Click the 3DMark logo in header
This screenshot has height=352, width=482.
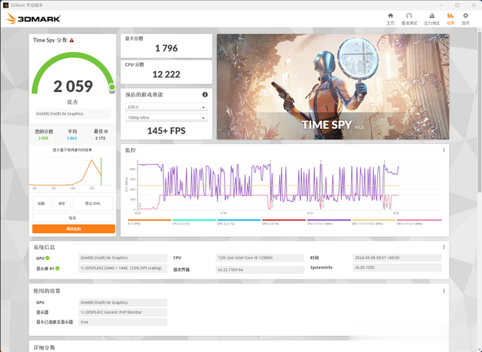point(33,18)
